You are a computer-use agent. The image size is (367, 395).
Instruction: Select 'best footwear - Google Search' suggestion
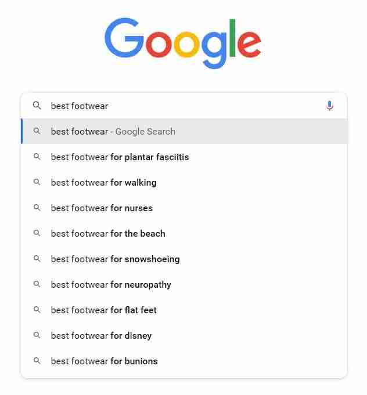[x=113, y=132]
